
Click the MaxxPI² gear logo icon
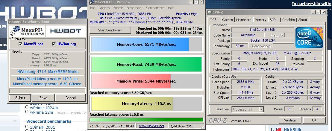coord(15,31)
